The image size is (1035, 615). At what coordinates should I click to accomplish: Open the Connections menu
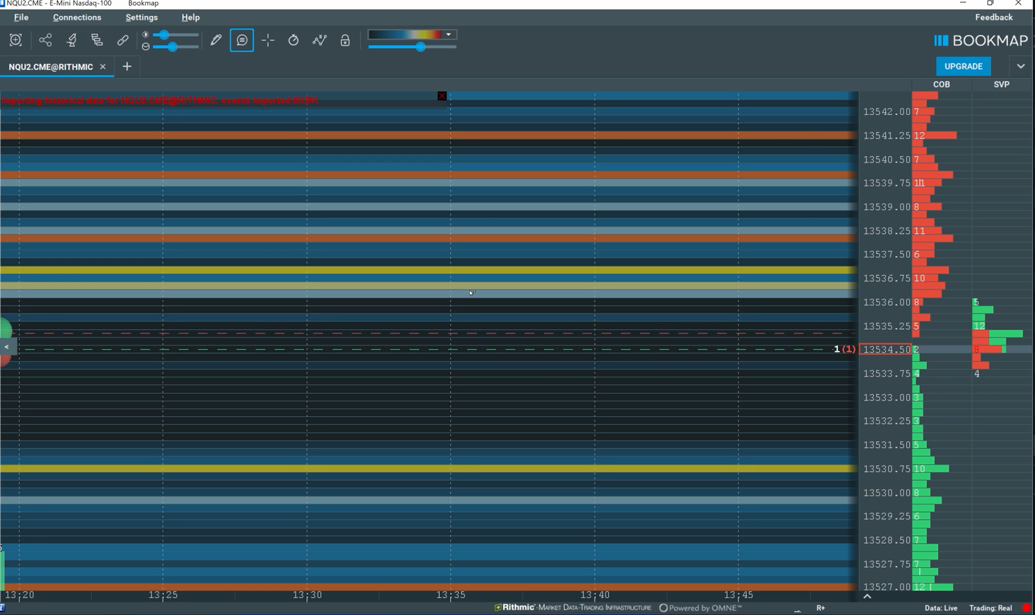pos(77,17)
